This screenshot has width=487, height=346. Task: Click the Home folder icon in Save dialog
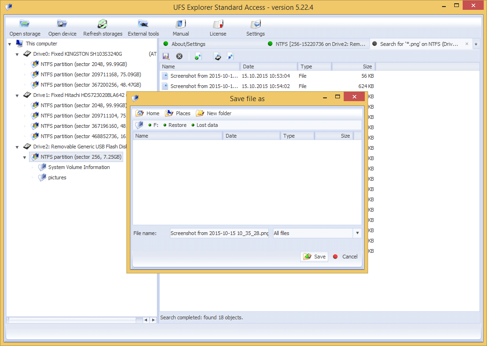[x=140, y=113]
